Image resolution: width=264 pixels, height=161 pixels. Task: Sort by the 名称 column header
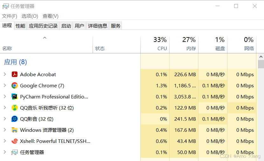pyautogui.click(x=46, y=45)
